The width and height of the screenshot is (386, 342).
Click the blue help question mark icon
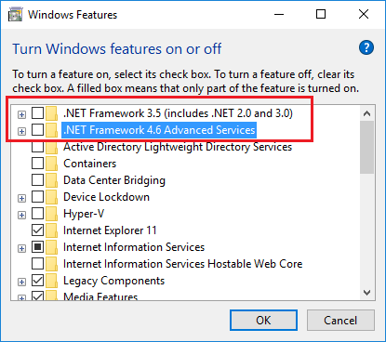[366, 47]
